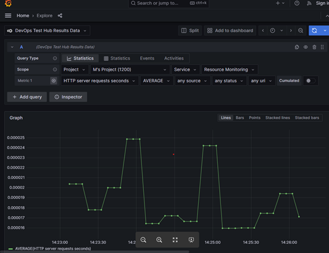
Task: Open the news feed icon
Action: (309, 3)
